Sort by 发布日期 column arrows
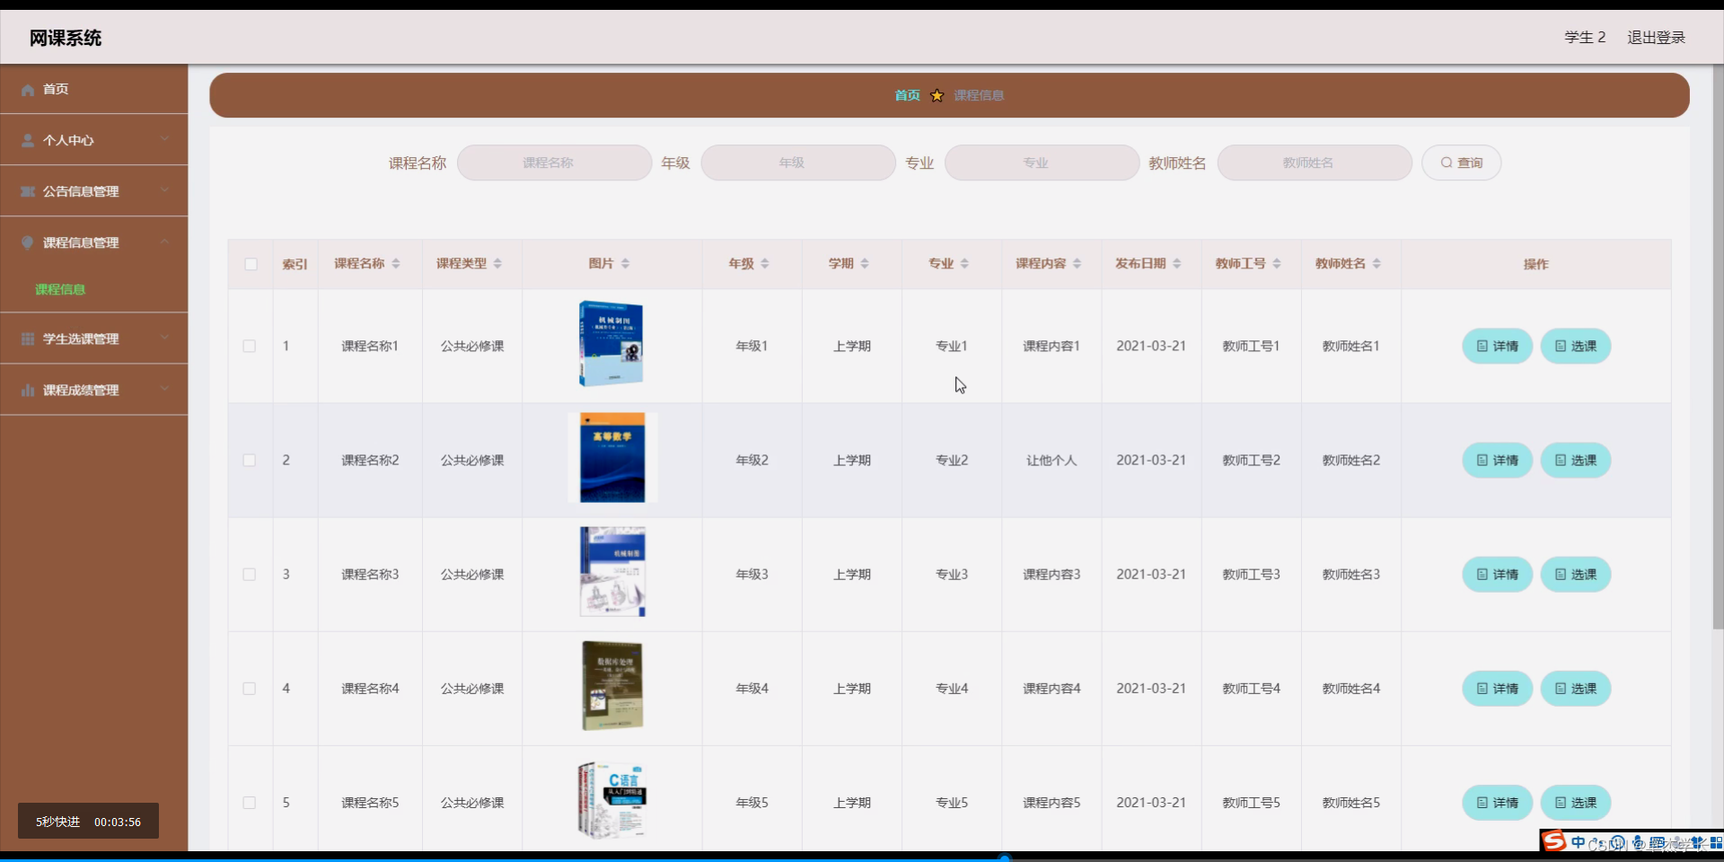The width and height of the screenshot is (1724, 862). 1177,264
